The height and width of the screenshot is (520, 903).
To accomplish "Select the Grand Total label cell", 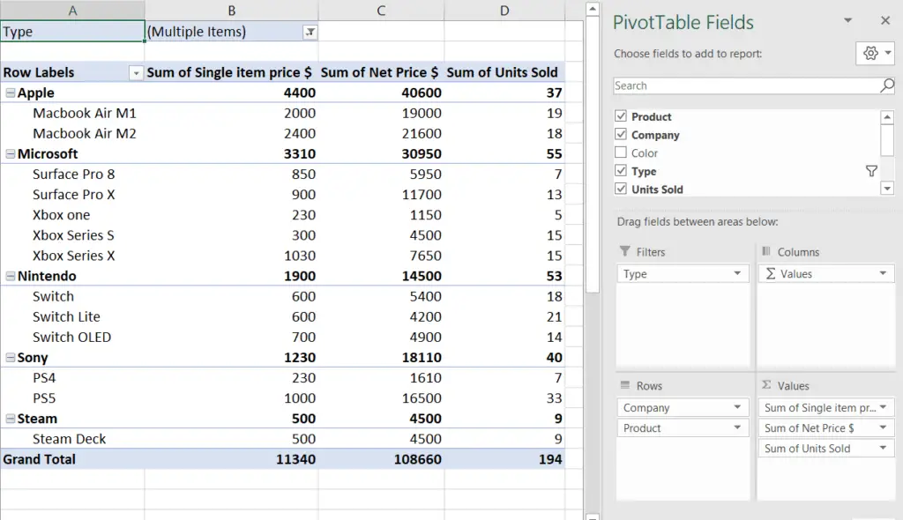I will (x=72, y=459).
